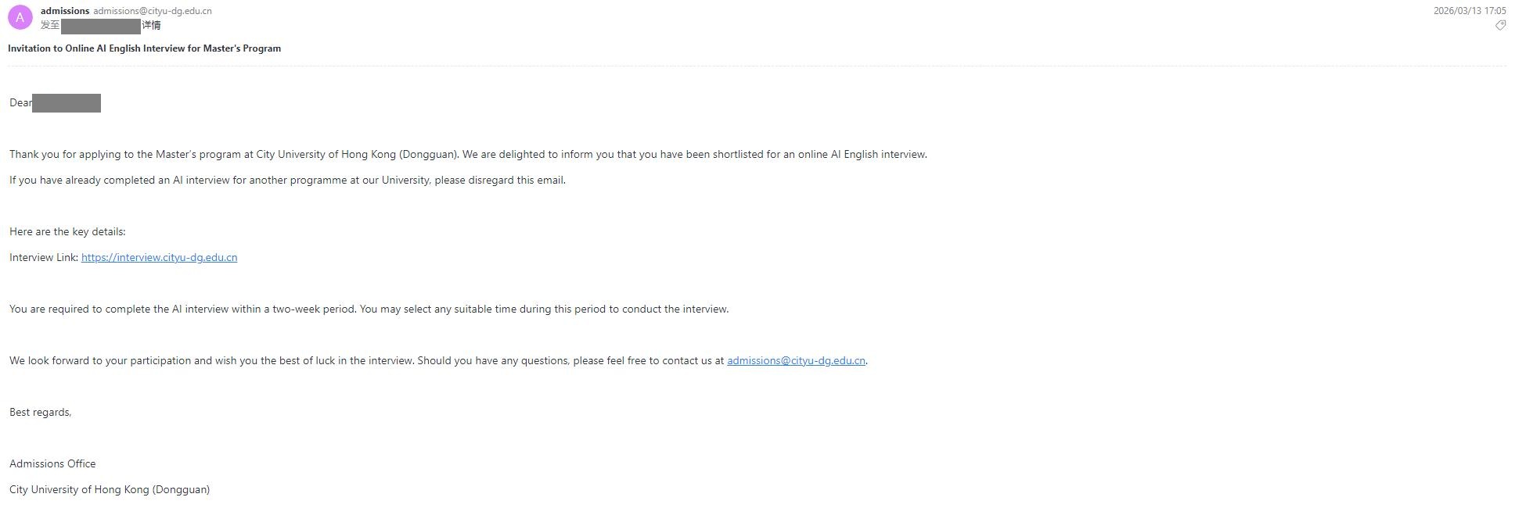
Task: Click the 'Thank you for applying' paragraph
Action: point(468,154)
